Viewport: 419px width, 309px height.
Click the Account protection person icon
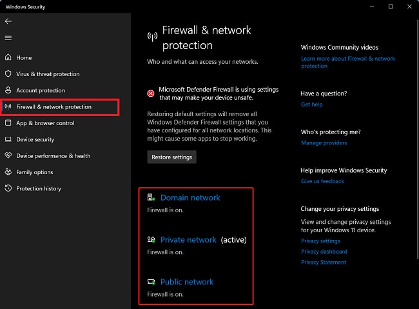click(8, 90)
